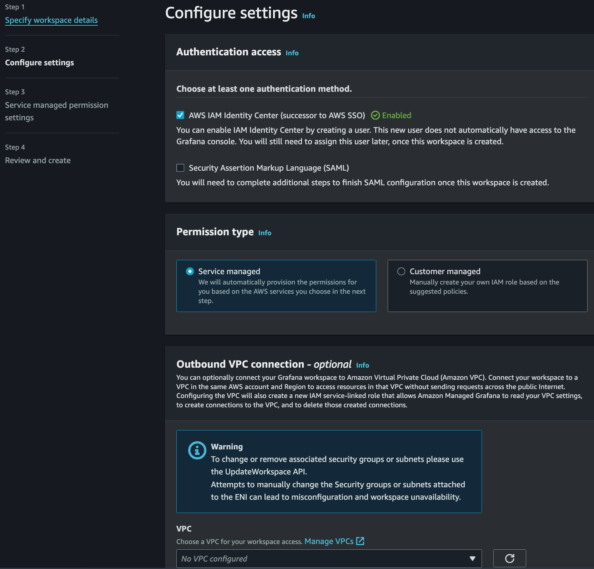Select Configure settings step in sidebar

click(x=40, y=63)
